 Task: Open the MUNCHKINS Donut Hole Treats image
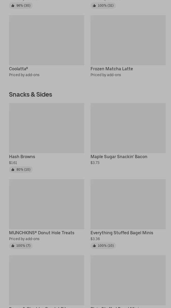click(x=46, y=204)
